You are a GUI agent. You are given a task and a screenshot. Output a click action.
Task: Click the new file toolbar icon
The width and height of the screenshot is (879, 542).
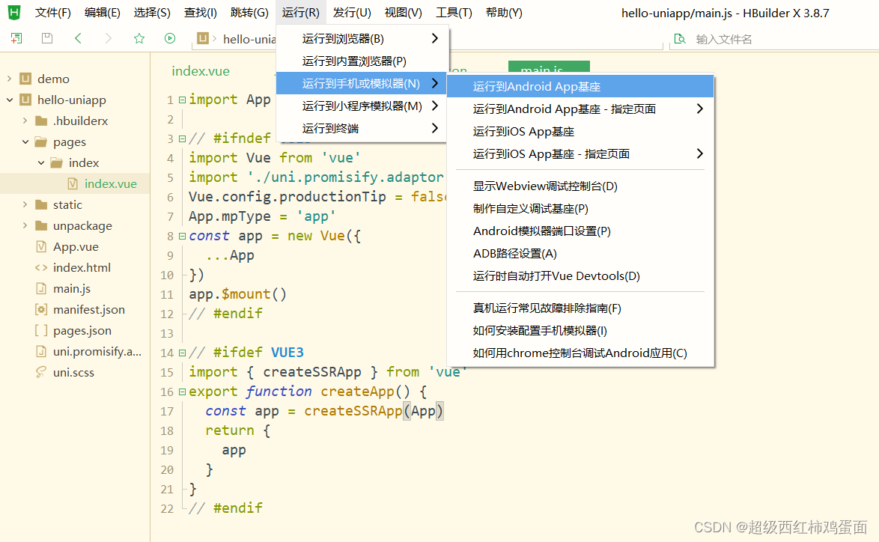coord(16,38)
